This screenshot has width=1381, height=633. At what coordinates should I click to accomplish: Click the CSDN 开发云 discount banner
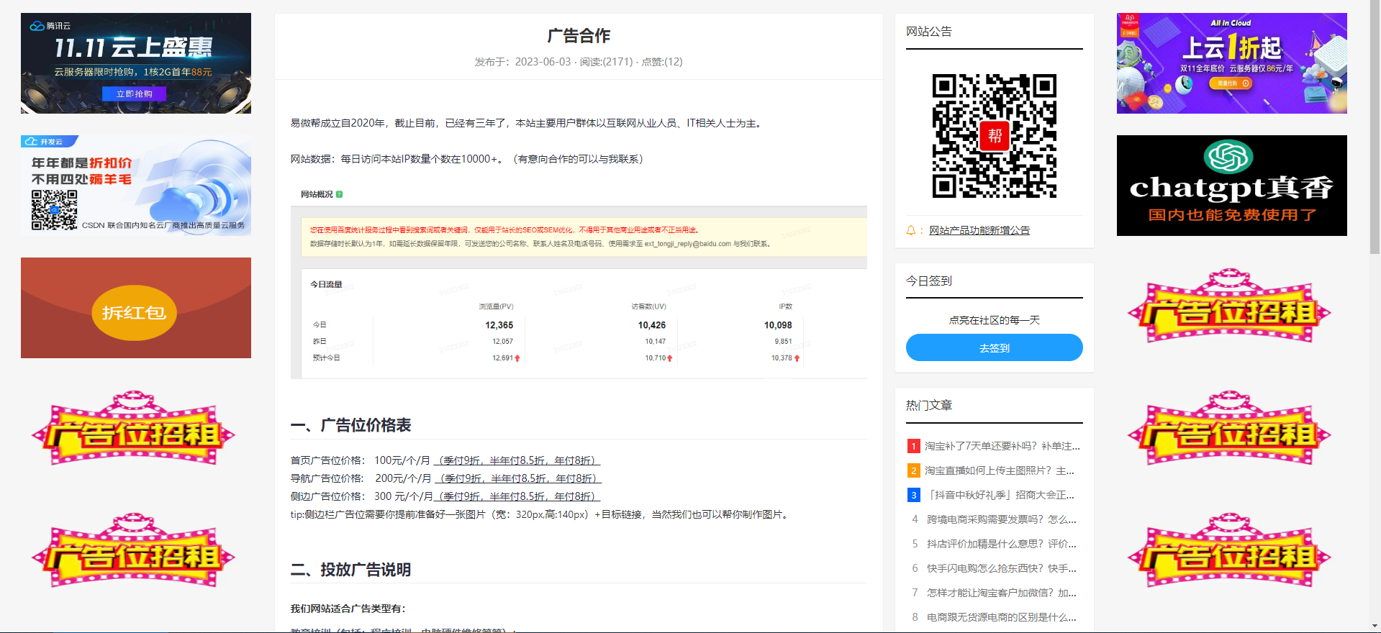136,186
